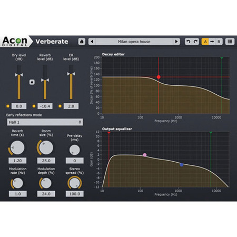This screenshot has width=237, height=237.
Task: Select the A settings slot
Action: pos(205,42)
